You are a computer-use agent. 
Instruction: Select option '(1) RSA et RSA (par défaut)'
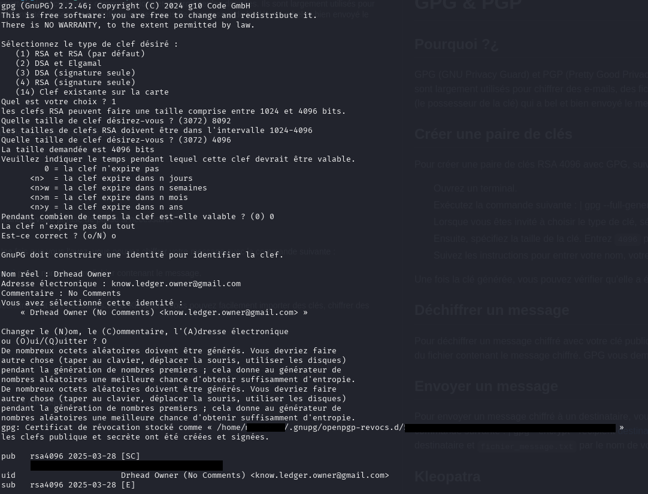click(80, 54)
